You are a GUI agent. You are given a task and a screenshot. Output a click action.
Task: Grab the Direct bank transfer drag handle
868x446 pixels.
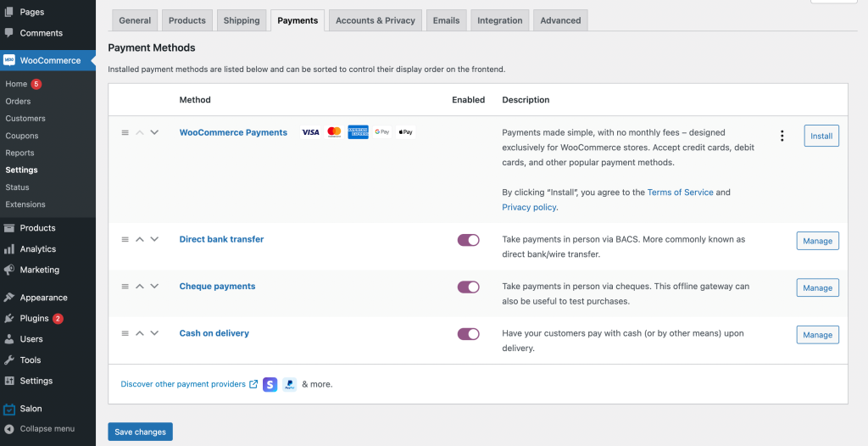point(125,239)
